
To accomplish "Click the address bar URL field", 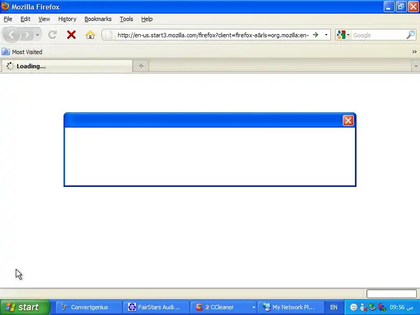I will click(x=213, y=35).
